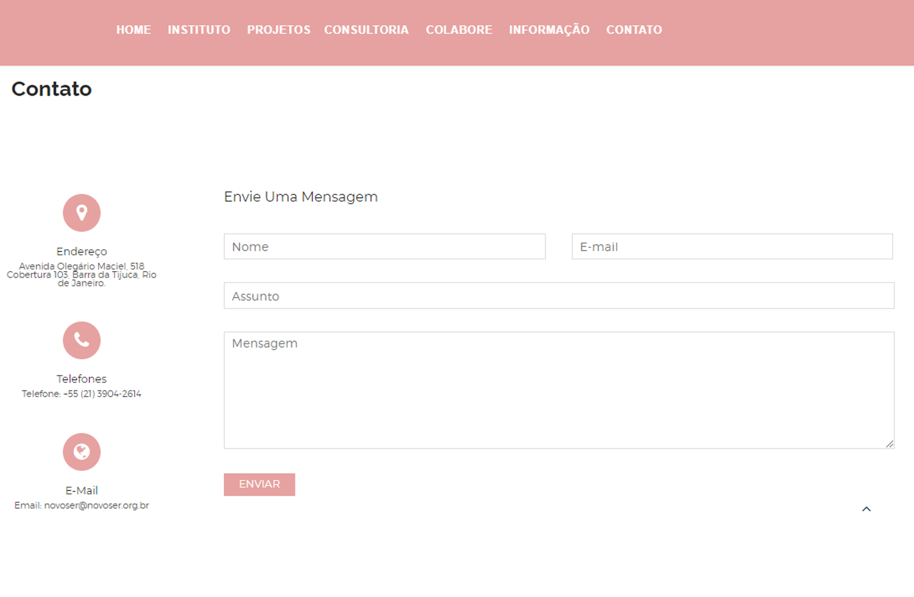
Task: Click the scroll-to-top chevron arrow
Action: click(866, 509)
